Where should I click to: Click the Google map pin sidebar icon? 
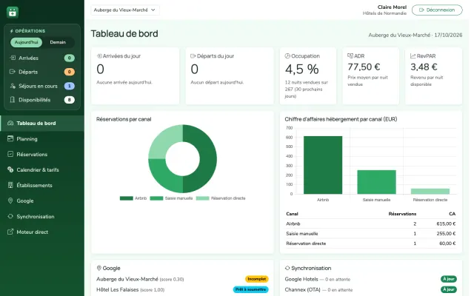pos(10,201)
